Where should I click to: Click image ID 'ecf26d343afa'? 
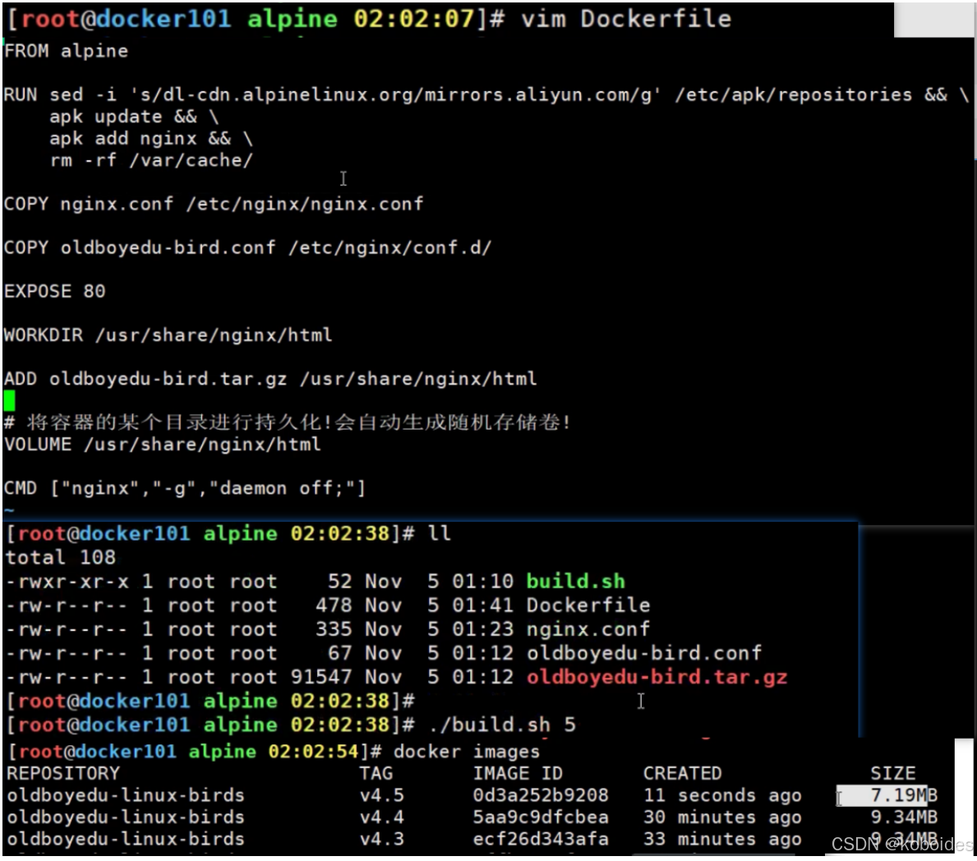541,839
